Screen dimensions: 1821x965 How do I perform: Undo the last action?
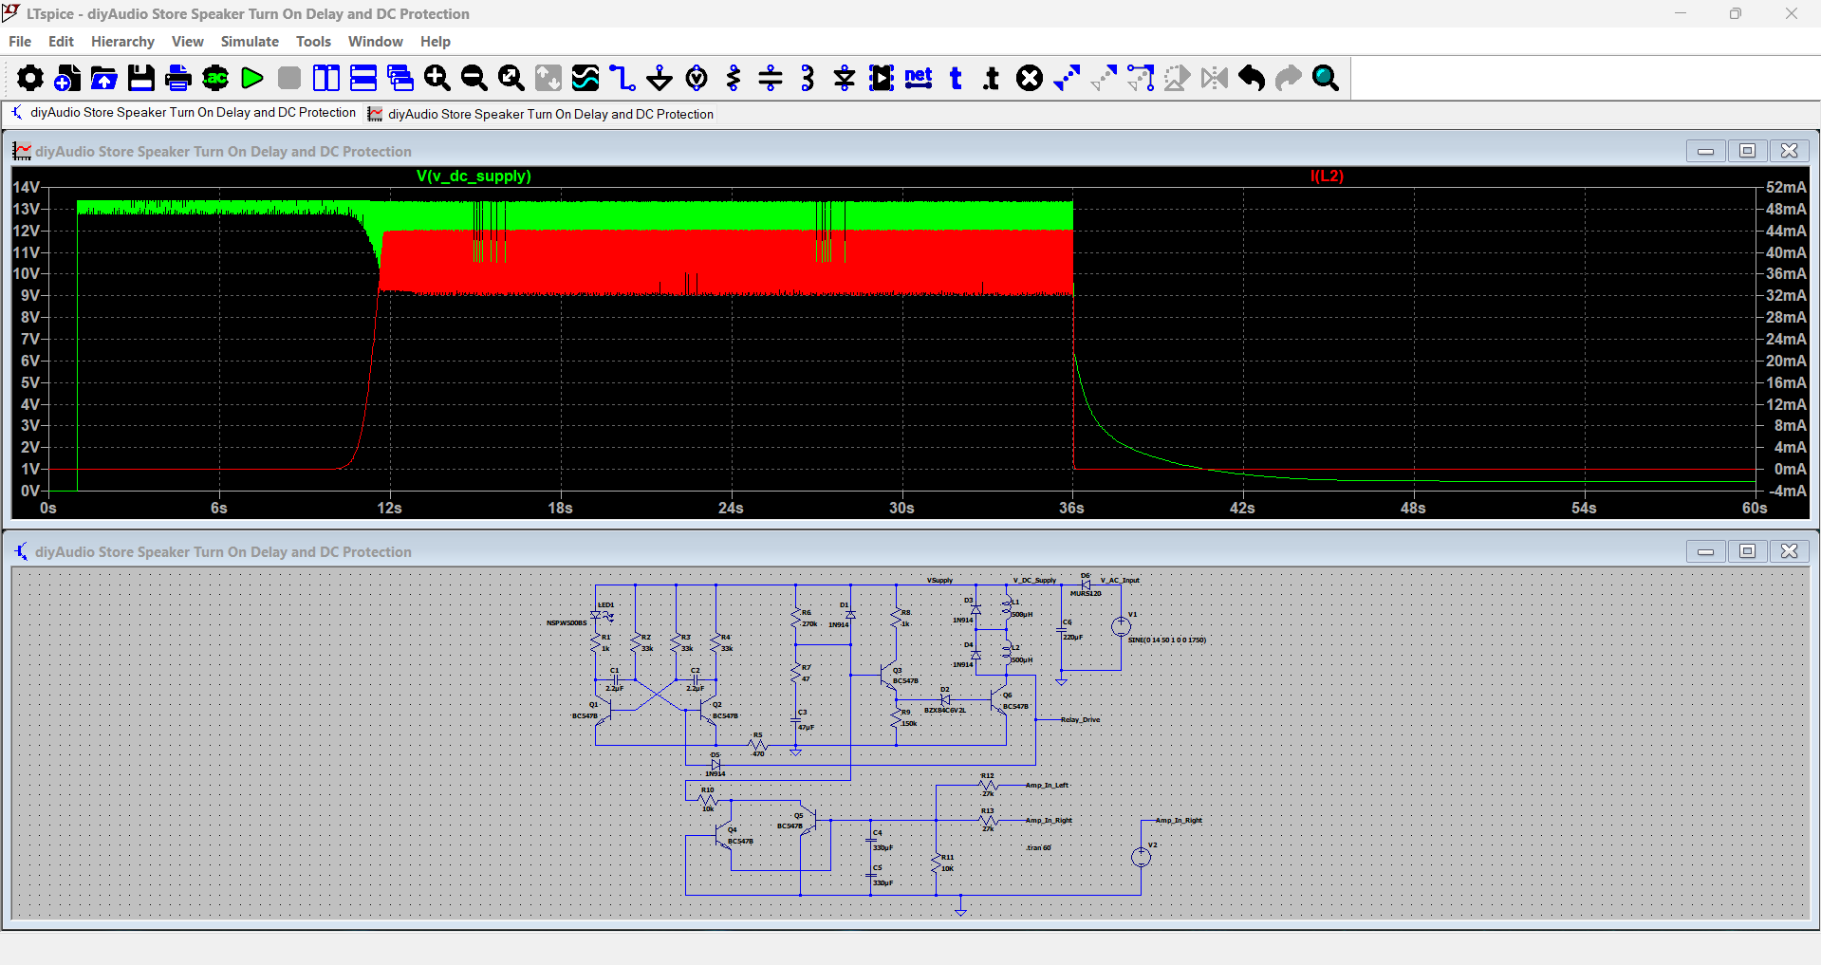(x=1252, y=78)
